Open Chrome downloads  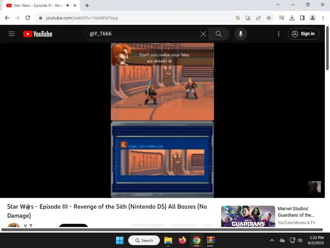click(292, 18)
